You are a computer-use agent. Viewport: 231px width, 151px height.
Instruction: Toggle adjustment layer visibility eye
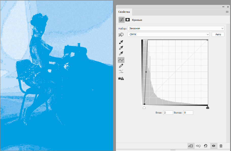click(x=213, y=146)
